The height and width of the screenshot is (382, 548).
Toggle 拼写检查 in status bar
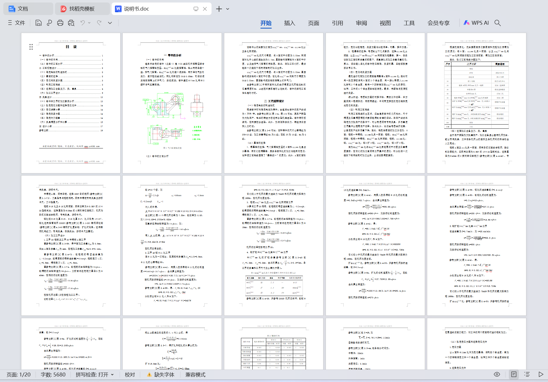(x=92, y=375)
